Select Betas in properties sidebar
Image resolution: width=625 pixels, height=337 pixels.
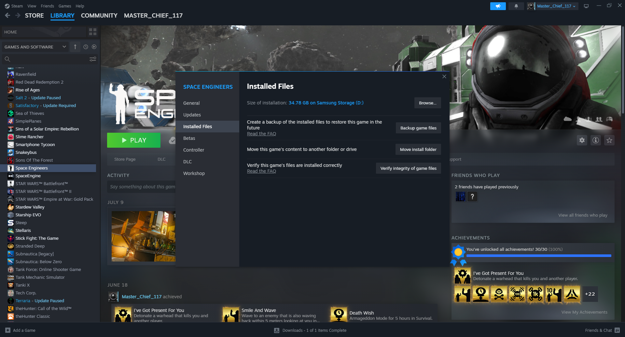coord(207,138)
